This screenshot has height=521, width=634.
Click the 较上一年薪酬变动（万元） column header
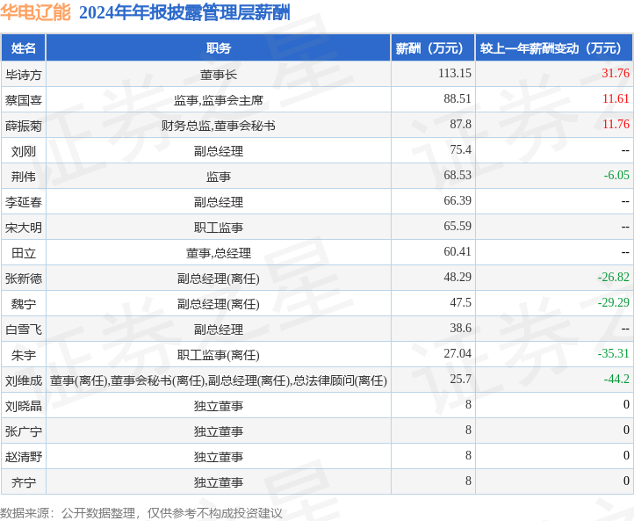click(x=554, y=48)
